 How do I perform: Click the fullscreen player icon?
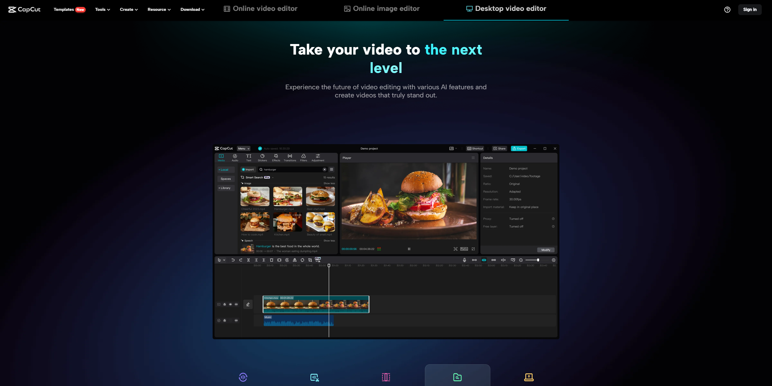coord(473,250)
